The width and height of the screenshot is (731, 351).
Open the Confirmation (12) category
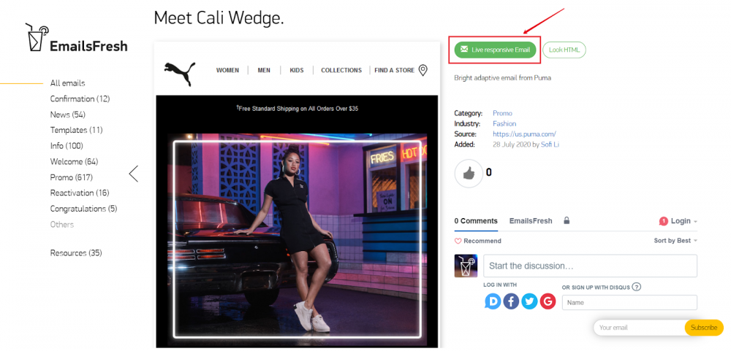(x=80, y=99)
